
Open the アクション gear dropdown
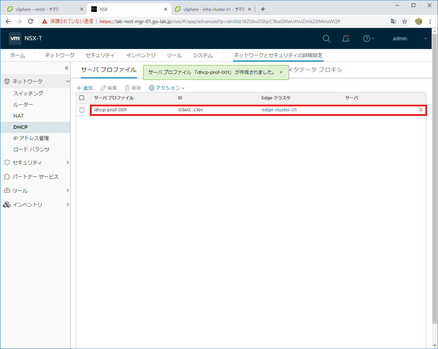tap(167, 88)
